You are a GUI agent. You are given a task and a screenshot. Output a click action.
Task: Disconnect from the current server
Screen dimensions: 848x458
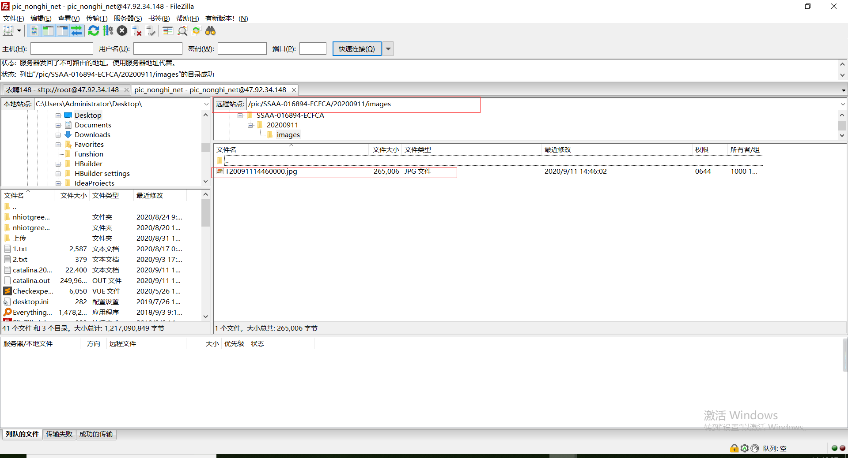click(137, 31)
